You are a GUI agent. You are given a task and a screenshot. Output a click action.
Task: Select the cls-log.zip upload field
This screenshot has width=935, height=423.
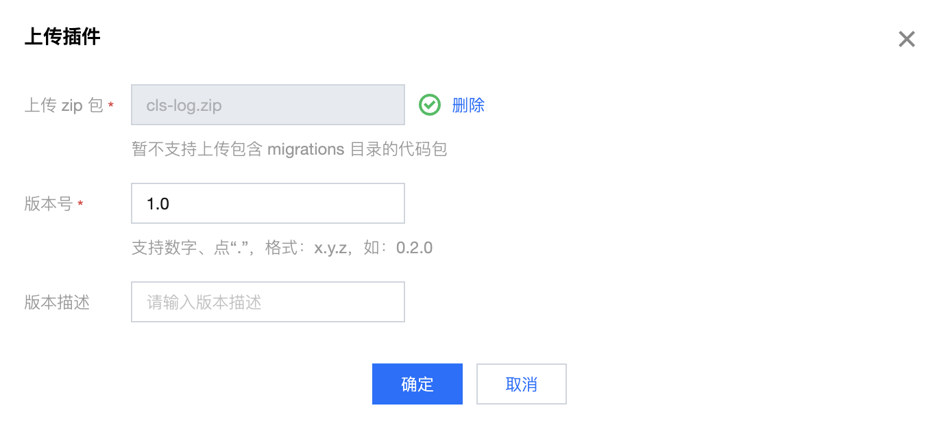[x=268, y=105]
